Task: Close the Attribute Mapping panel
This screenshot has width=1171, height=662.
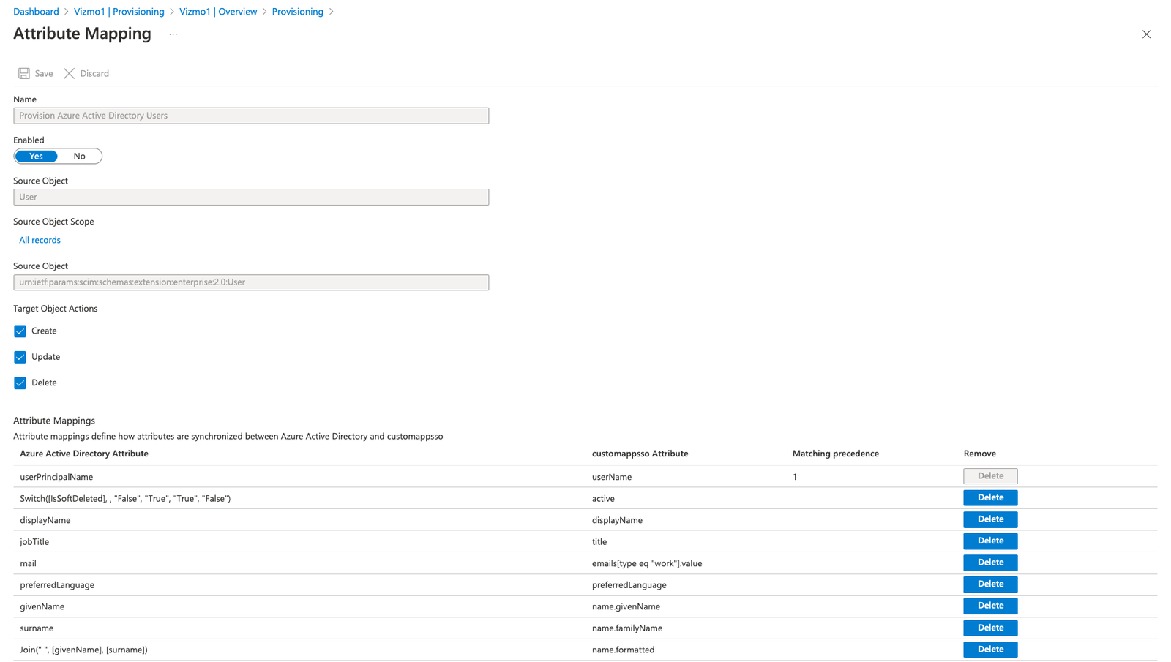Action: pyautogui.click(x=1146, y=34)
